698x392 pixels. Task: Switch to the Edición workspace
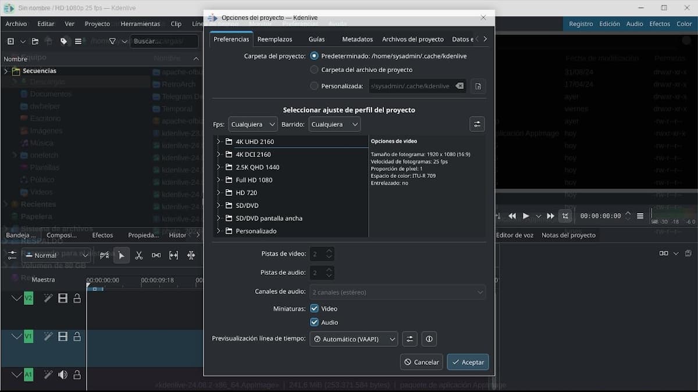pos(610,24)
